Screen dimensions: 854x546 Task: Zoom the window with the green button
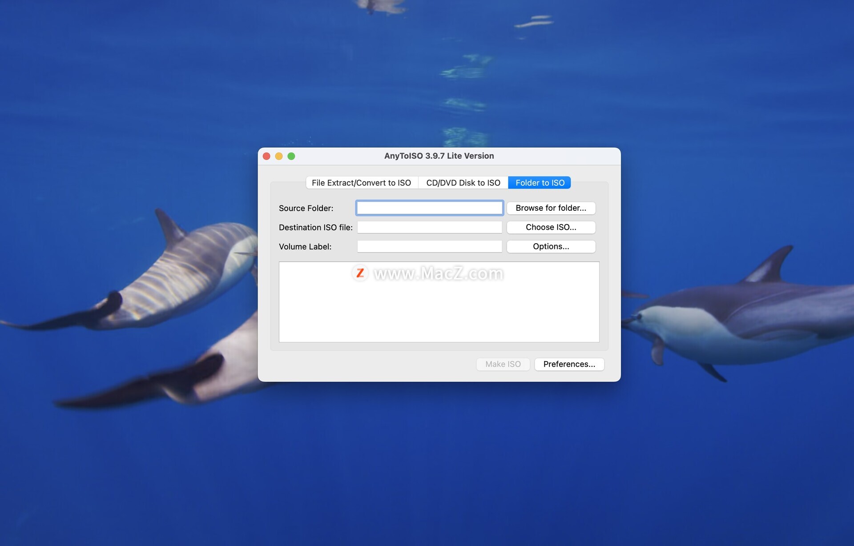pyautogui.click(x=291, y=156)
